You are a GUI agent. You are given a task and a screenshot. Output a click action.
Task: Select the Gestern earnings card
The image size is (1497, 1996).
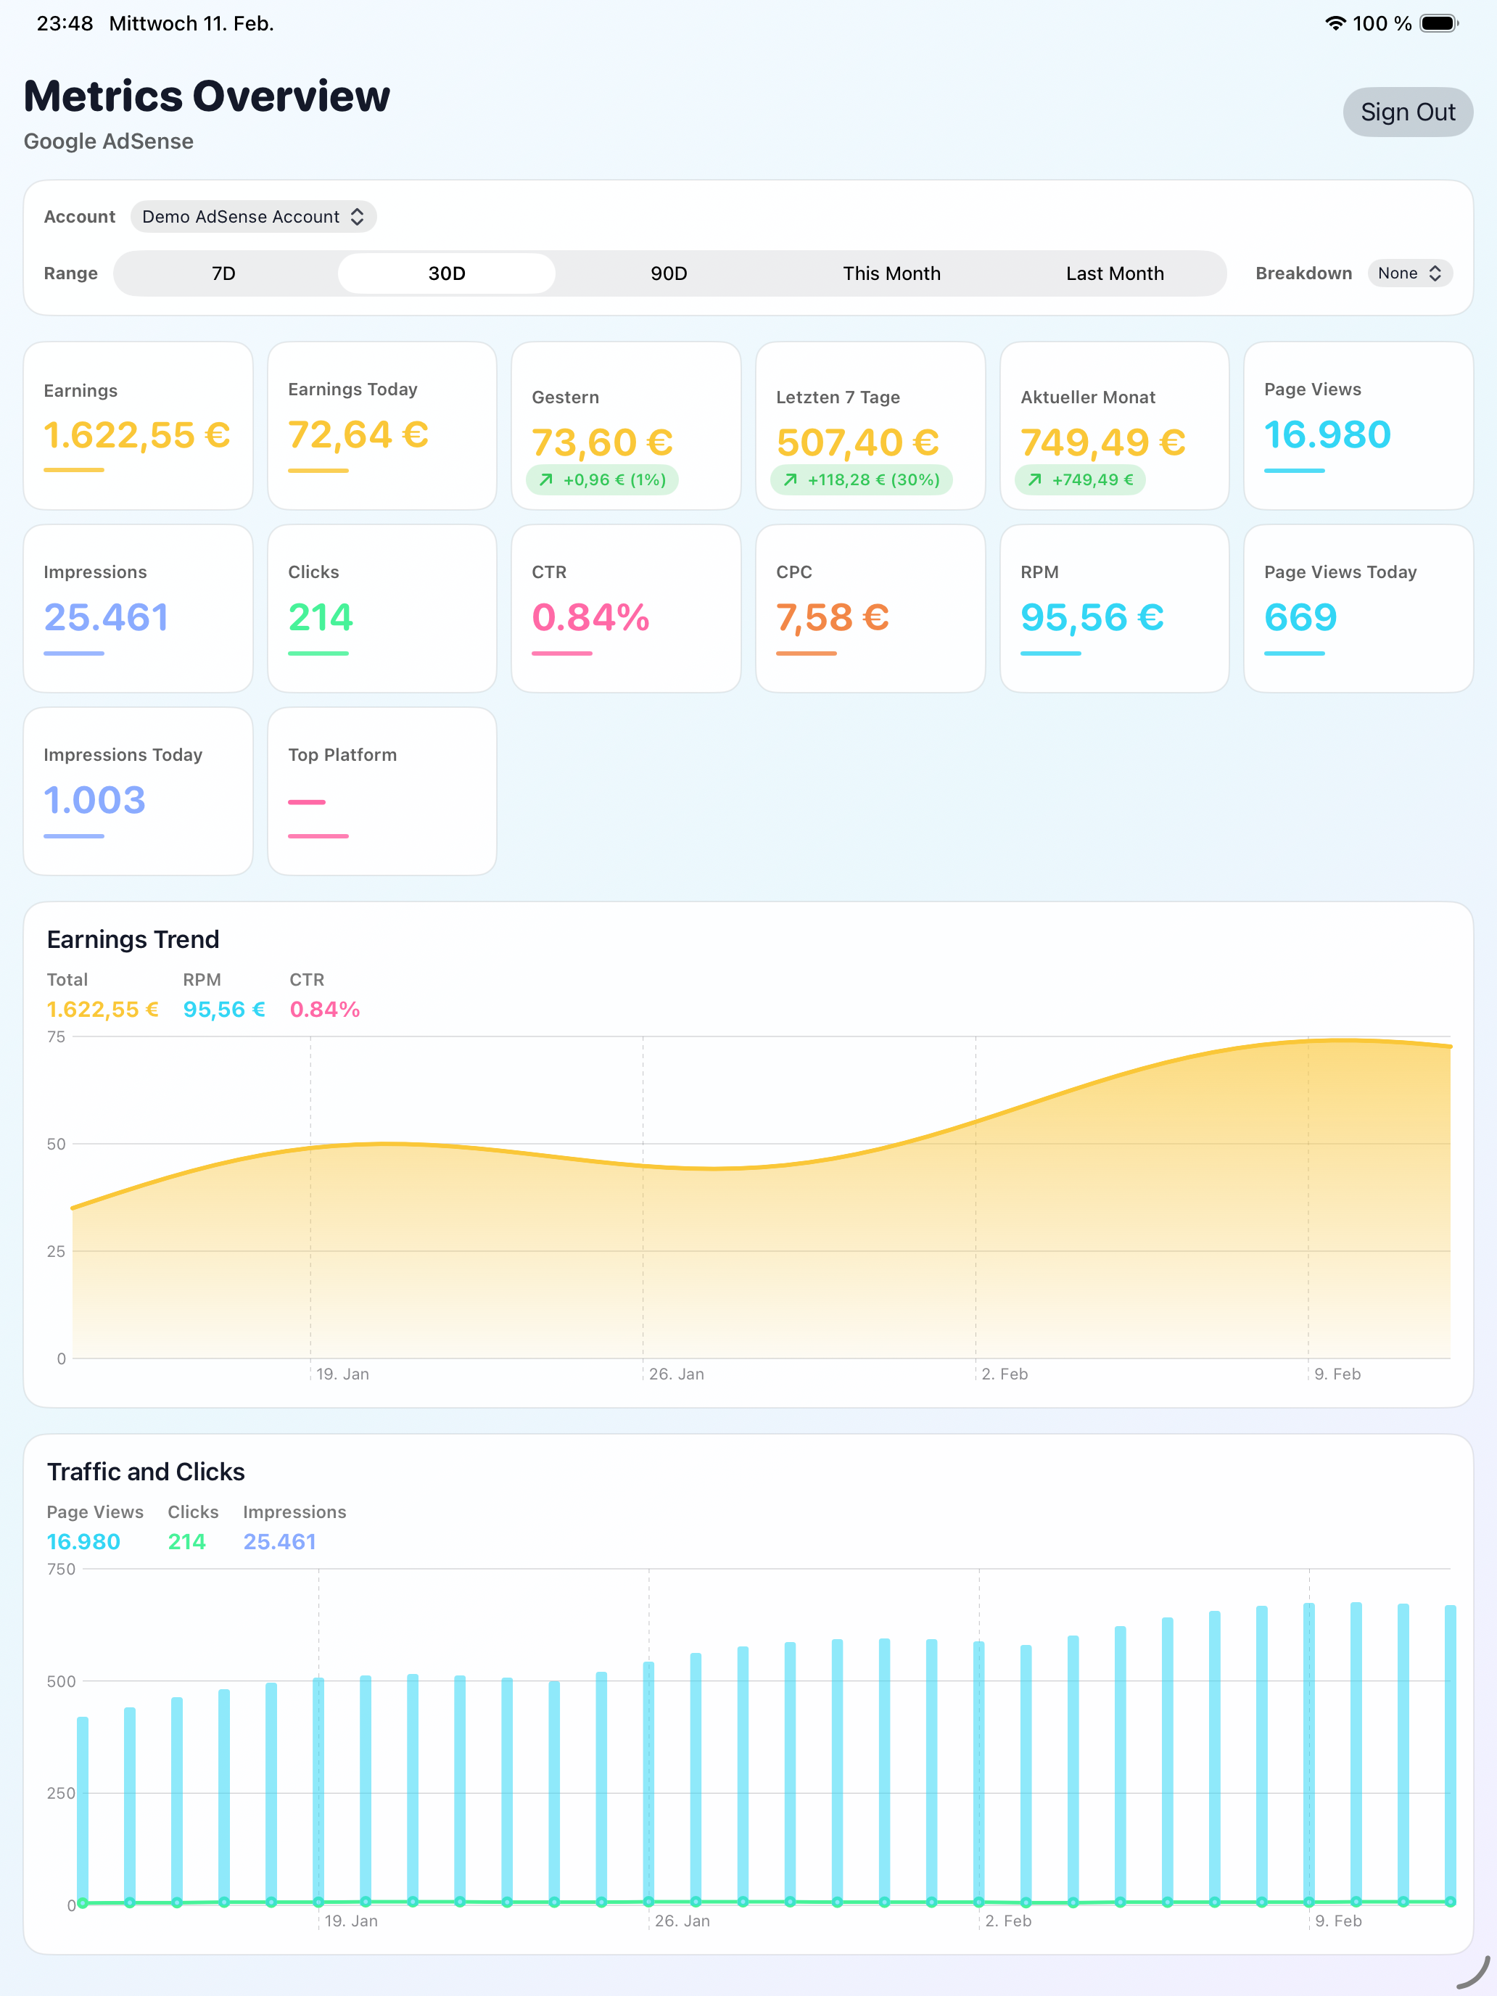coord(625,426)
